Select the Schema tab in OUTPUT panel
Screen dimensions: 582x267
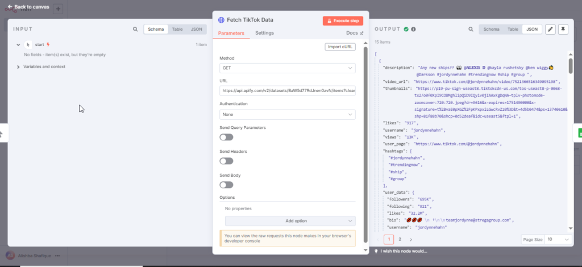[491, 30]
